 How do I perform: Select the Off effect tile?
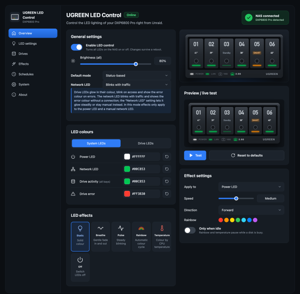(80, 267)
